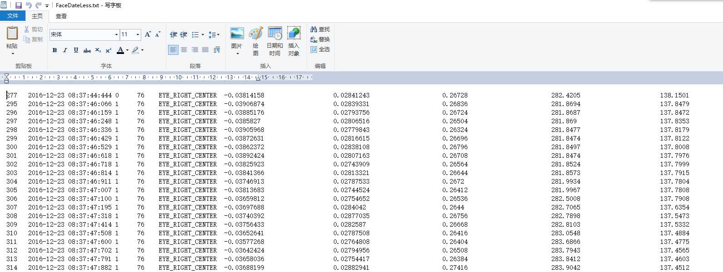Click value 282.4205 in the document

(x=566, y=95)
